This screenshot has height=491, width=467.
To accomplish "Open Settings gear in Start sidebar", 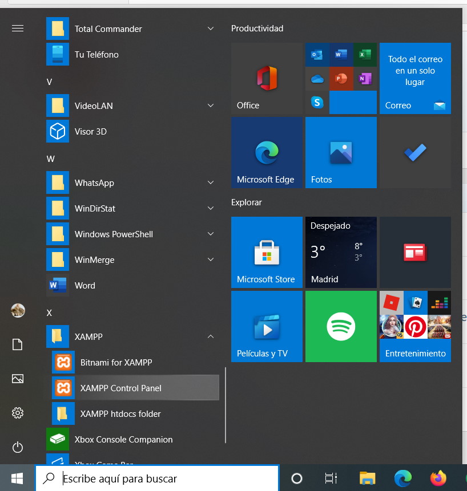I will pyautogui.click(x=18, y=413).
